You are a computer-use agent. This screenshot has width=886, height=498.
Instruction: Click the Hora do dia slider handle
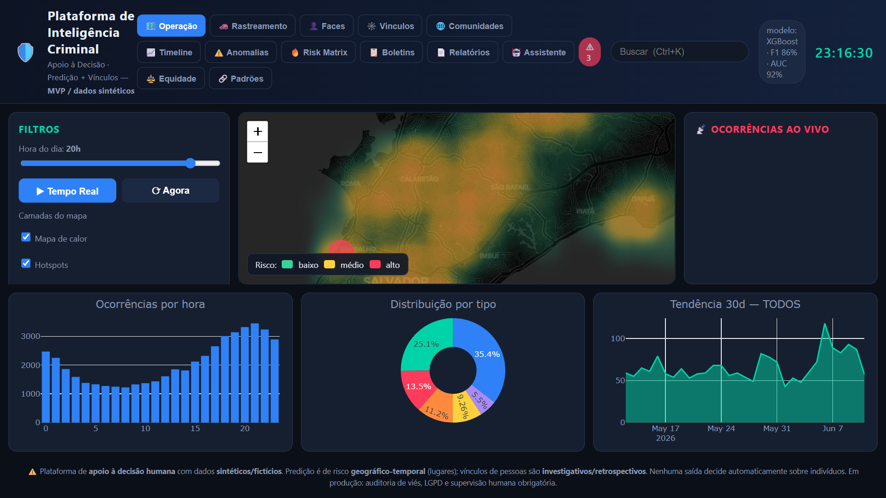tap(191, 163)
